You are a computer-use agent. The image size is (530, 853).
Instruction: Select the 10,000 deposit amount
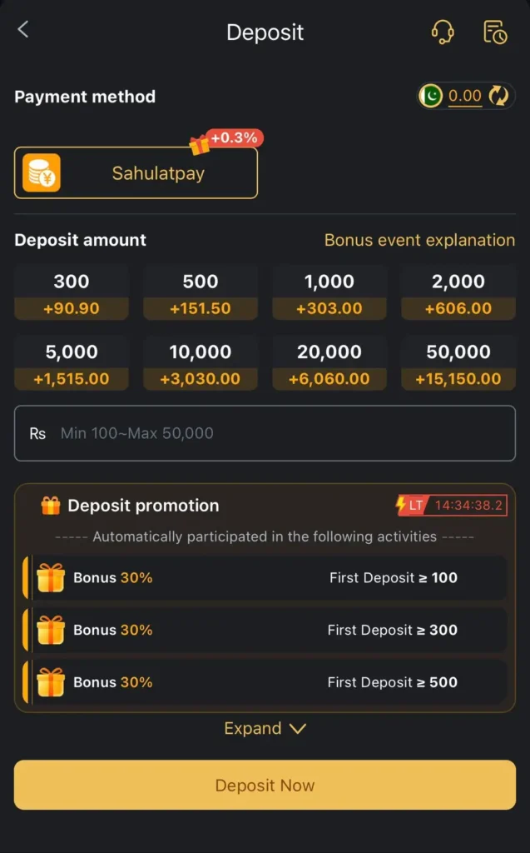201,363
